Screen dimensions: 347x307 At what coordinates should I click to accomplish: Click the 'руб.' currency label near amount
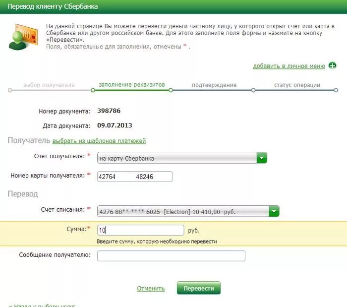click(194, 231)
